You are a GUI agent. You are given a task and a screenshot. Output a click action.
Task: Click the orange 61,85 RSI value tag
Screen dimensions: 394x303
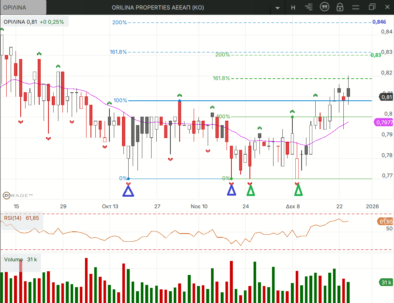385,221
